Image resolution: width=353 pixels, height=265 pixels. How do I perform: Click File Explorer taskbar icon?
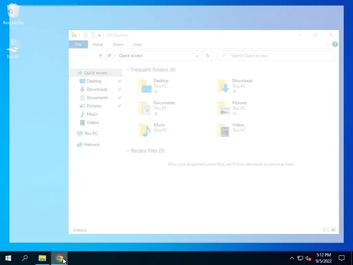(42, 258)
